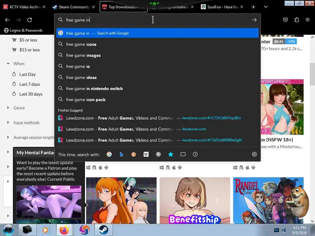Pick the 'free game icon pack' suggestion
This screenshot has width=315, height=236.
pos(157,100)
